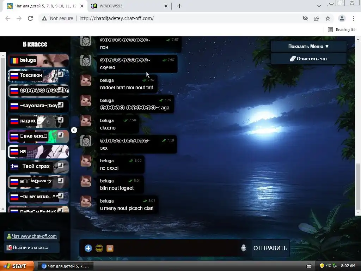This screenshot has height=271, width=361.
Task: Click beluga name on 'ckucno' message
Action: click(x=107, y=121)
